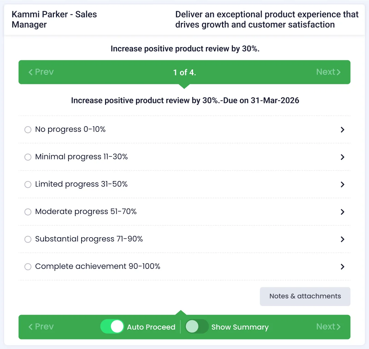
Task: Open Moderate progress details chevron
Action: click(x=342, y=212)
